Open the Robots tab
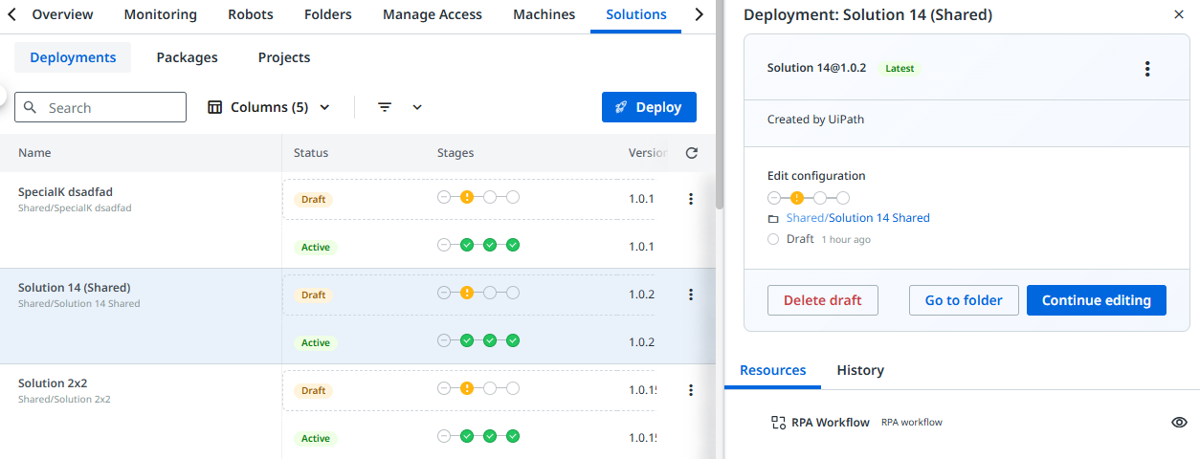Screen dimensions: 1200x459 [x=251, y=14]
